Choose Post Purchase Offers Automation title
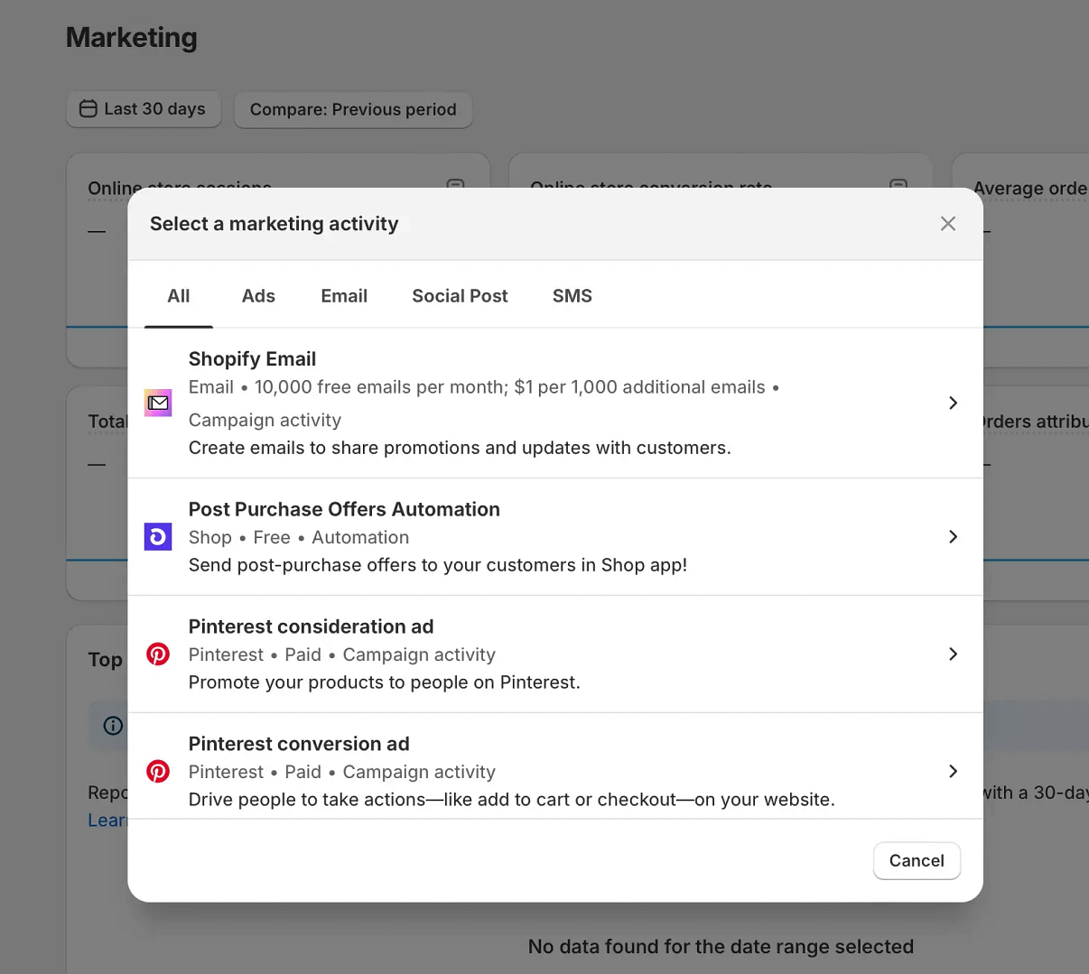This screenshot has height=974, width=1089. click(344, 509)
